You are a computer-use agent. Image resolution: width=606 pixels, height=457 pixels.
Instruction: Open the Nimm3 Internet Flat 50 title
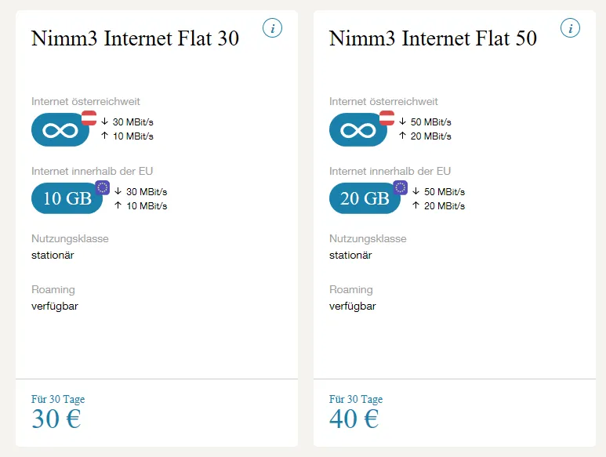(x=433, y=38)
